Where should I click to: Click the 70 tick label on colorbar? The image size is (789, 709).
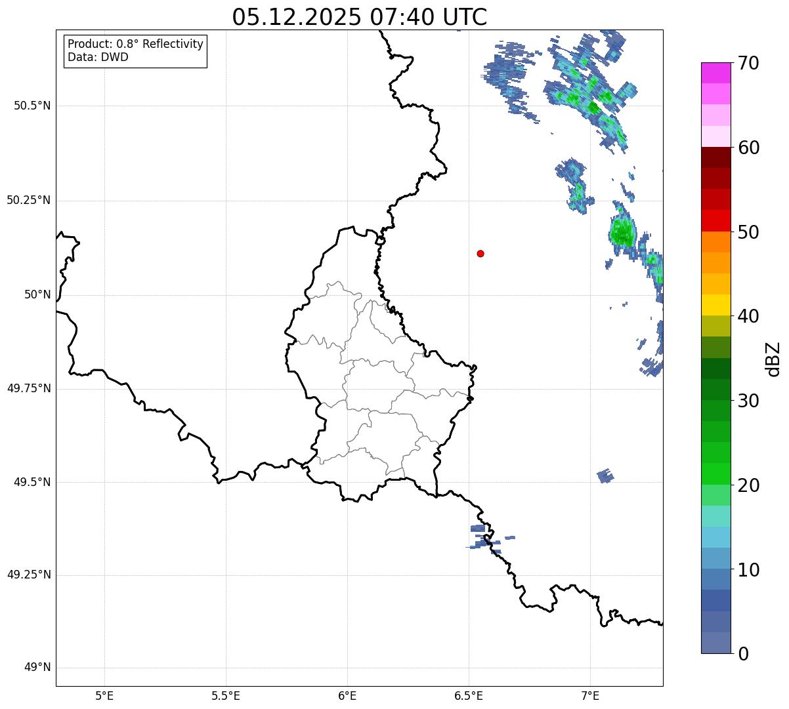tap(748, 63)
